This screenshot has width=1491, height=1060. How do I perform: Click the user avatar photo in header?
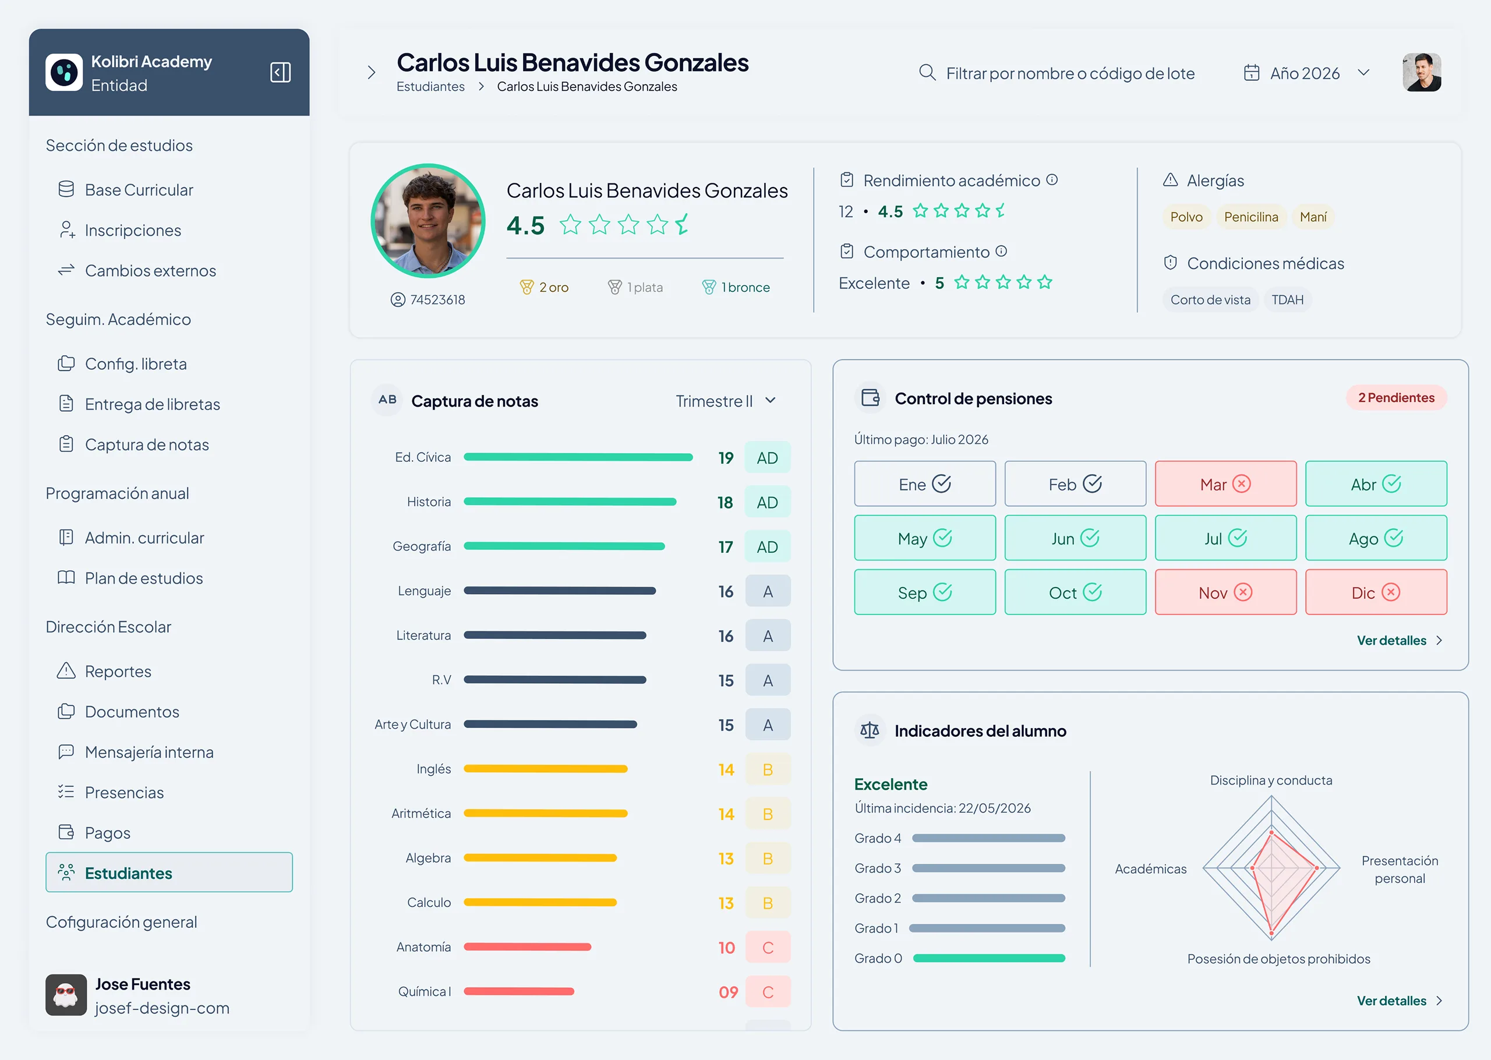tap(1421, 72)
